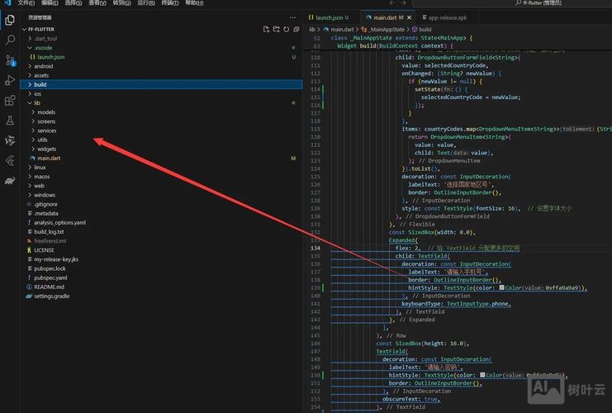
Task: Open the Explorer view in activity bar
Action: (10, 17)
